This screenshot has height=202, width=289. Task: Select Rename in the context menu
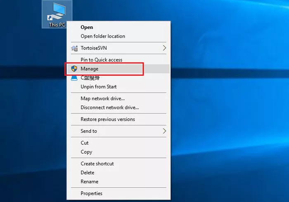[x=90, y=182]
